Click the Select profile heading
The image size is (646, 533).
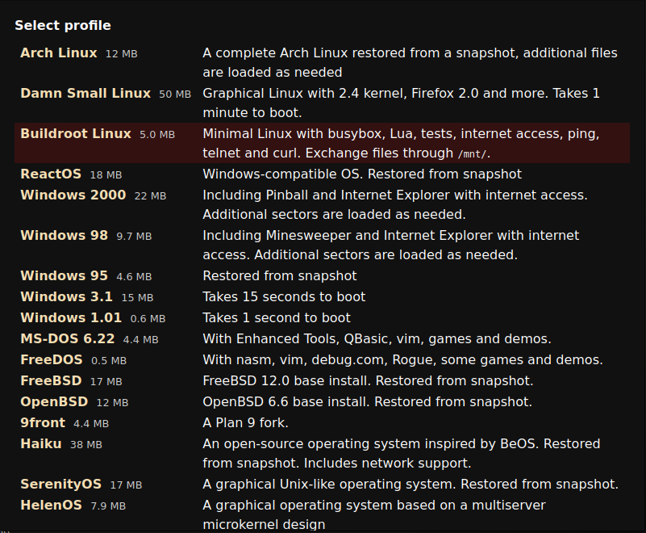click(x=63, y=25)
